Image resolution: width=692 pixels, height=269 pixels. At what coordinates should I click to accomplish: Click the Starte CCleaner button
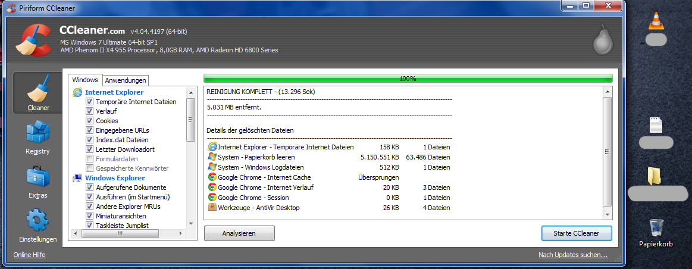click(x=577, y=233)
